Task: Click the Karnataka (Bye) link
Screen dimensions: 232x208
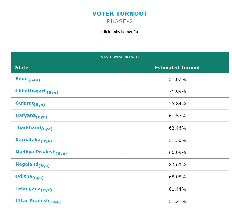Action: pos(33,140)
